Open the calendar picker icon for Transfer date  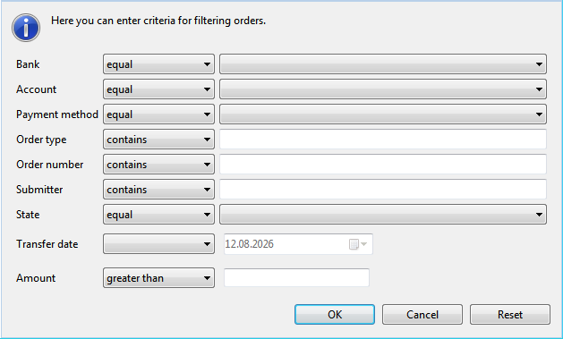[358, 244]
